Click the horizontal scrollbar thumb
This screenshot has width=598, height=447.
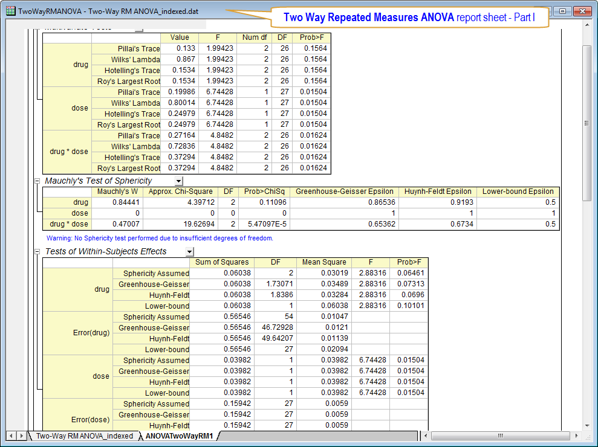(x=501, y=436)
